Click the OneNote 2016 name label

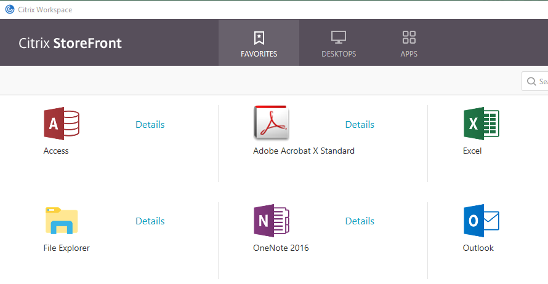(281, 248)
